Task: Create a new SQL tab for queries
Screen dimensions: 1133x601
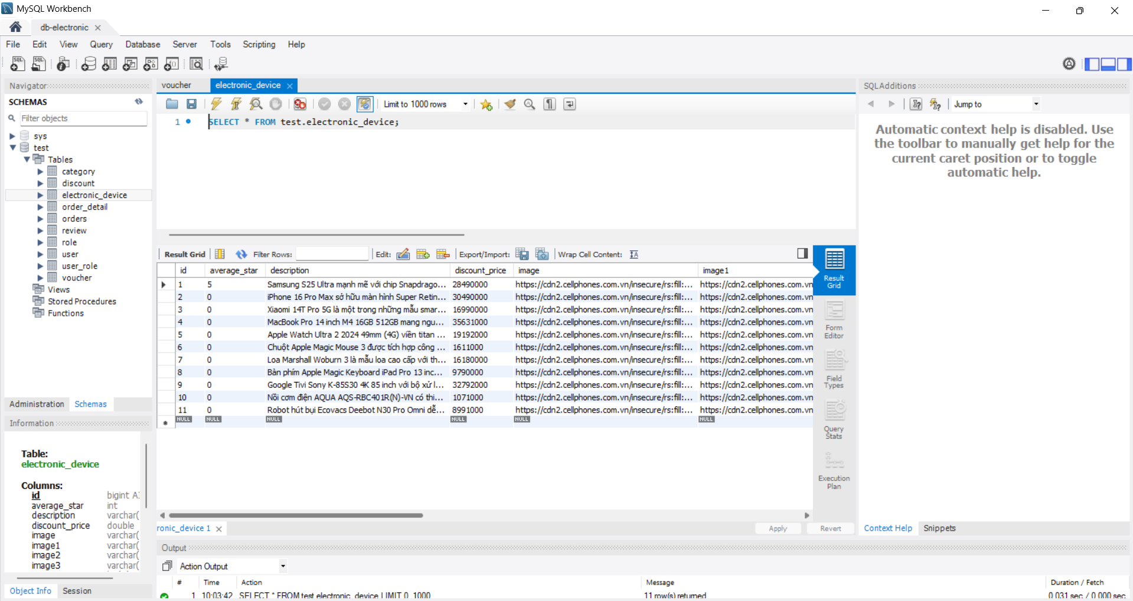Action: [18, 64]
